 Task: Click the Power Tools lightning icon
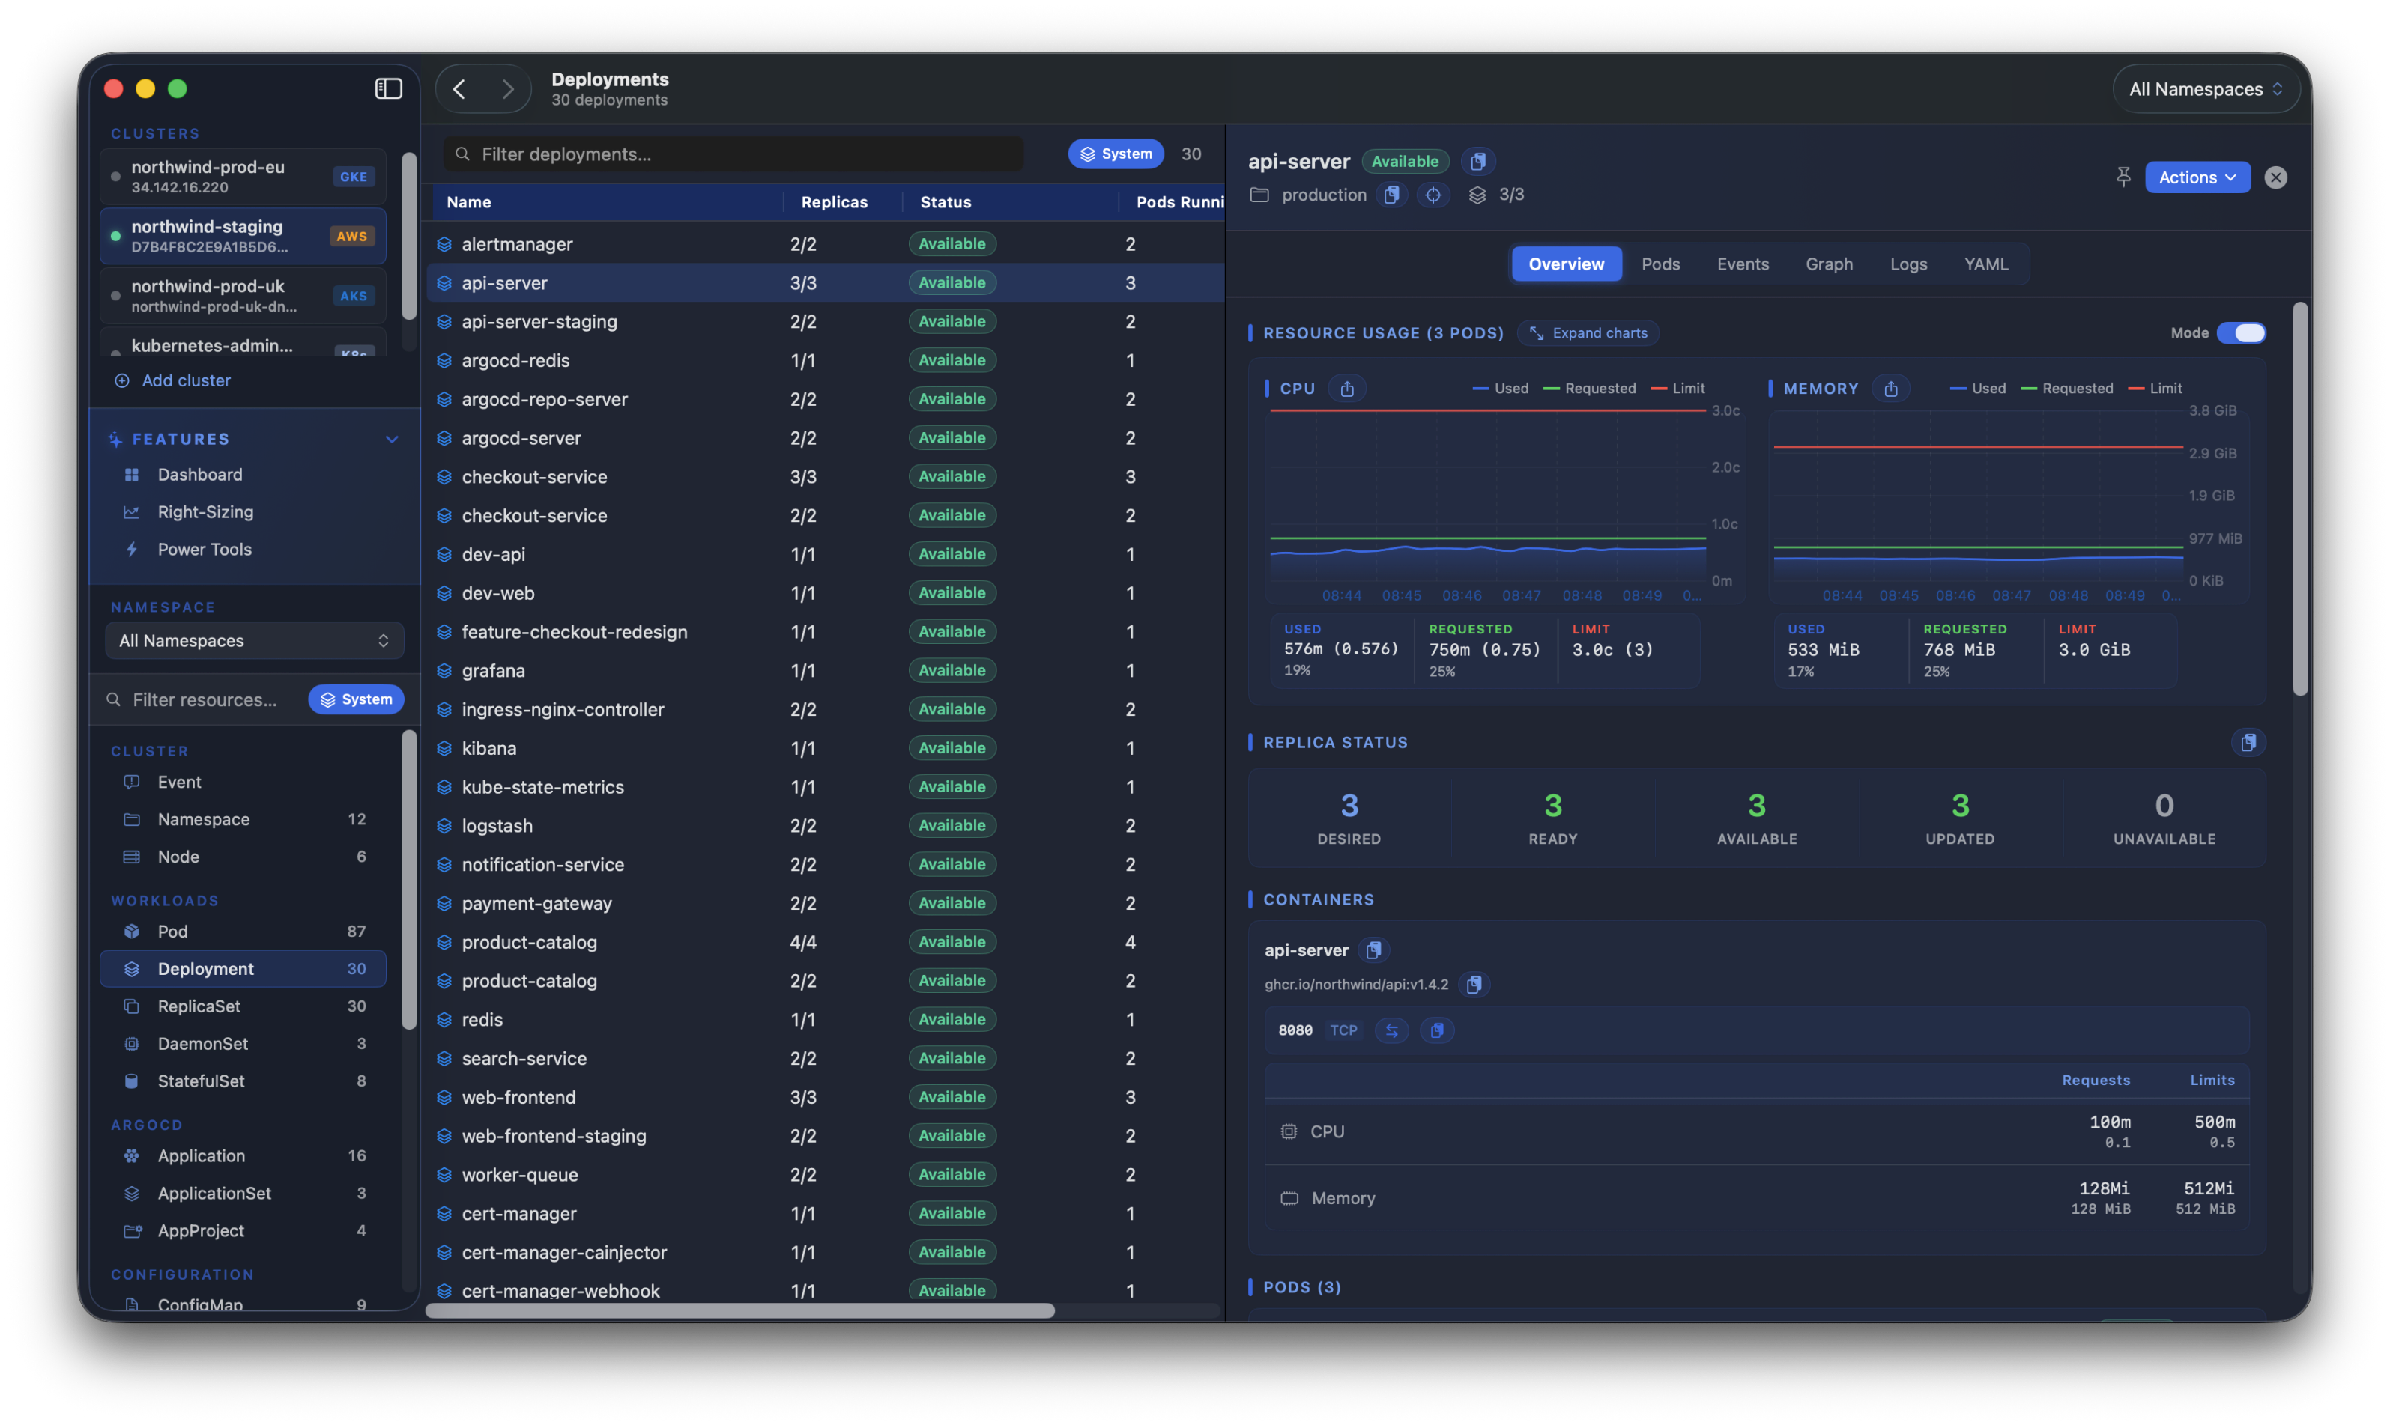point(132,550)
